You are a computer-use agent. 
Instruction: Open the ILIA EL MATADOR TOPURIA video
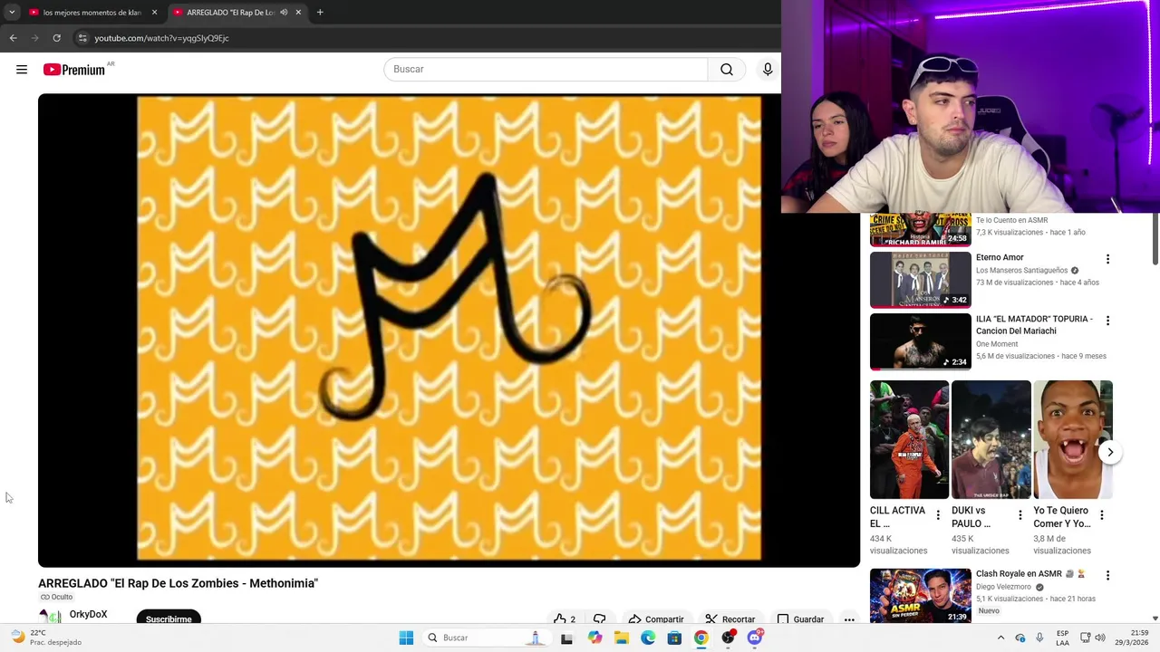click(x=920, y=341)
